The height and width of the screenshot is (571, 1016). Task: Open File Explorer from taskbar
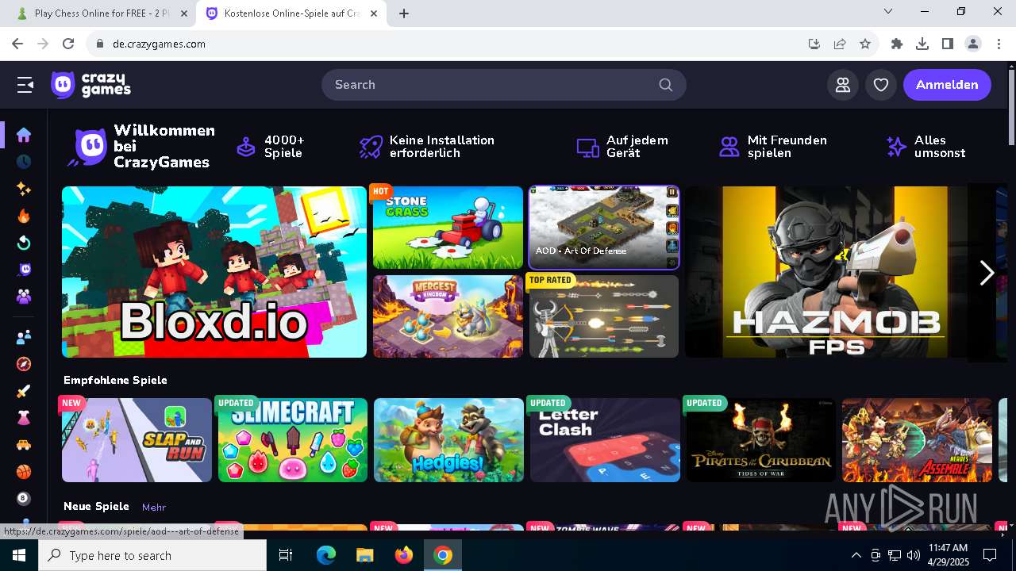pos(365,555)
